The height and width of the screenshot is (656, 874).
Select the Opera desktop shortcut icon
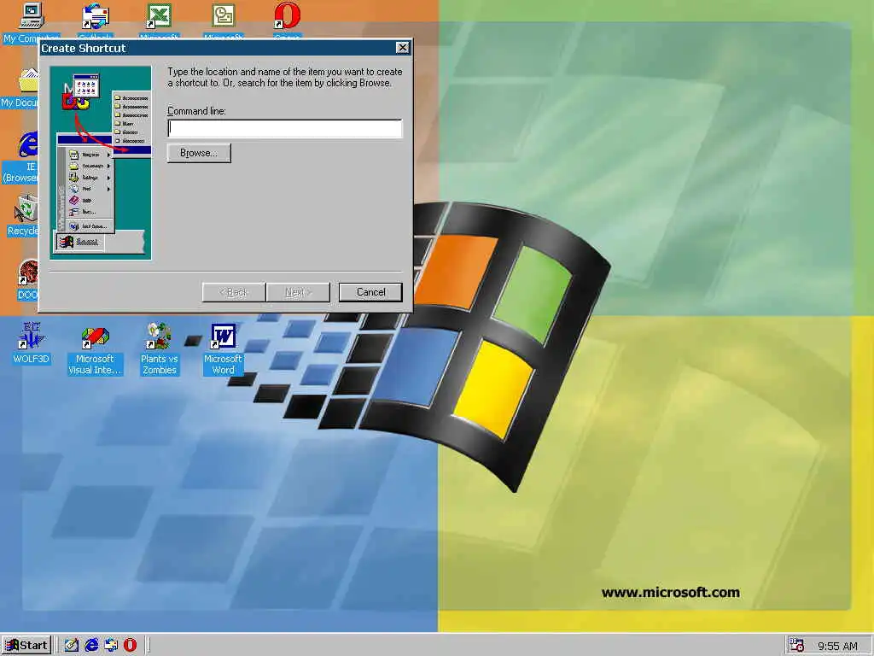[287, 15]
